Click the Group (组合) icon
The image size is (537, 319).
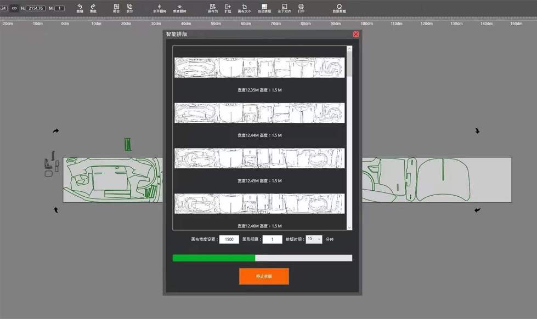coord(116,8)
